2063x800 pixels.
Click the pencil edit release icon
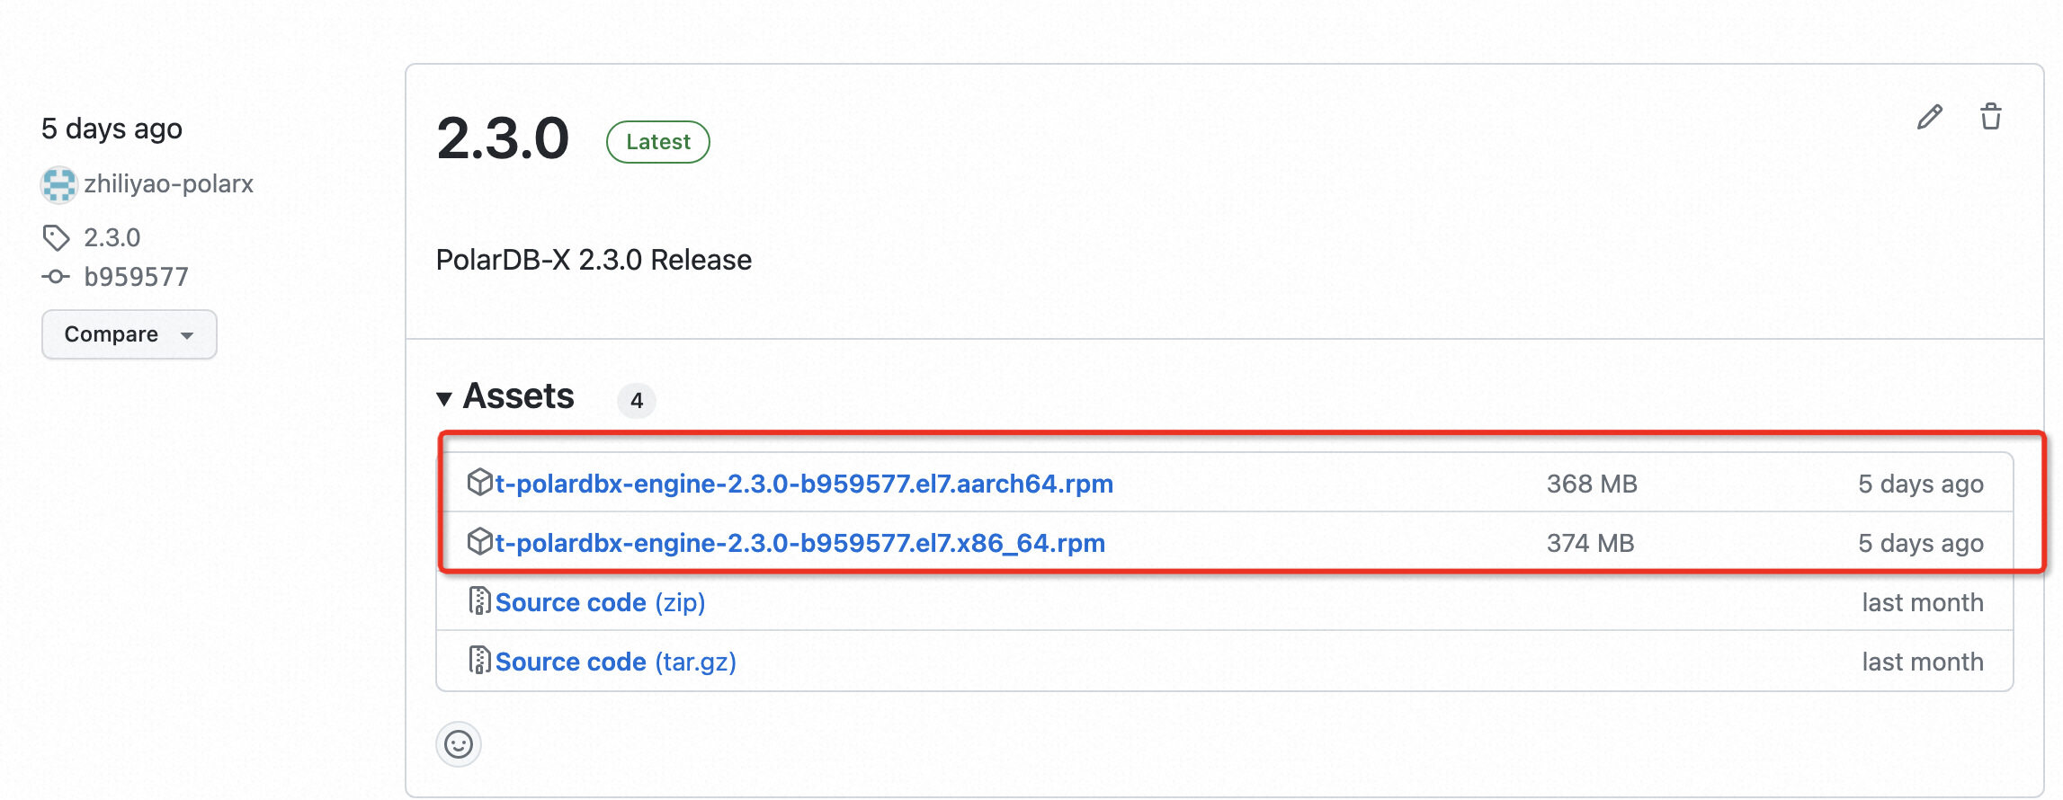(1929, 117)
